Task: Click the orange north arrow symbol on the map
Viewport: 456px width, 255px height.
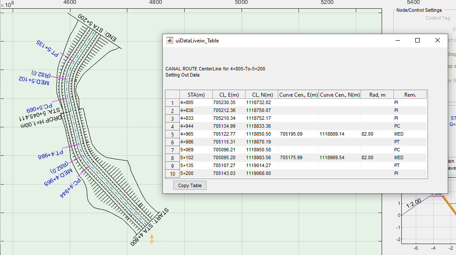Action: point(152,239)
